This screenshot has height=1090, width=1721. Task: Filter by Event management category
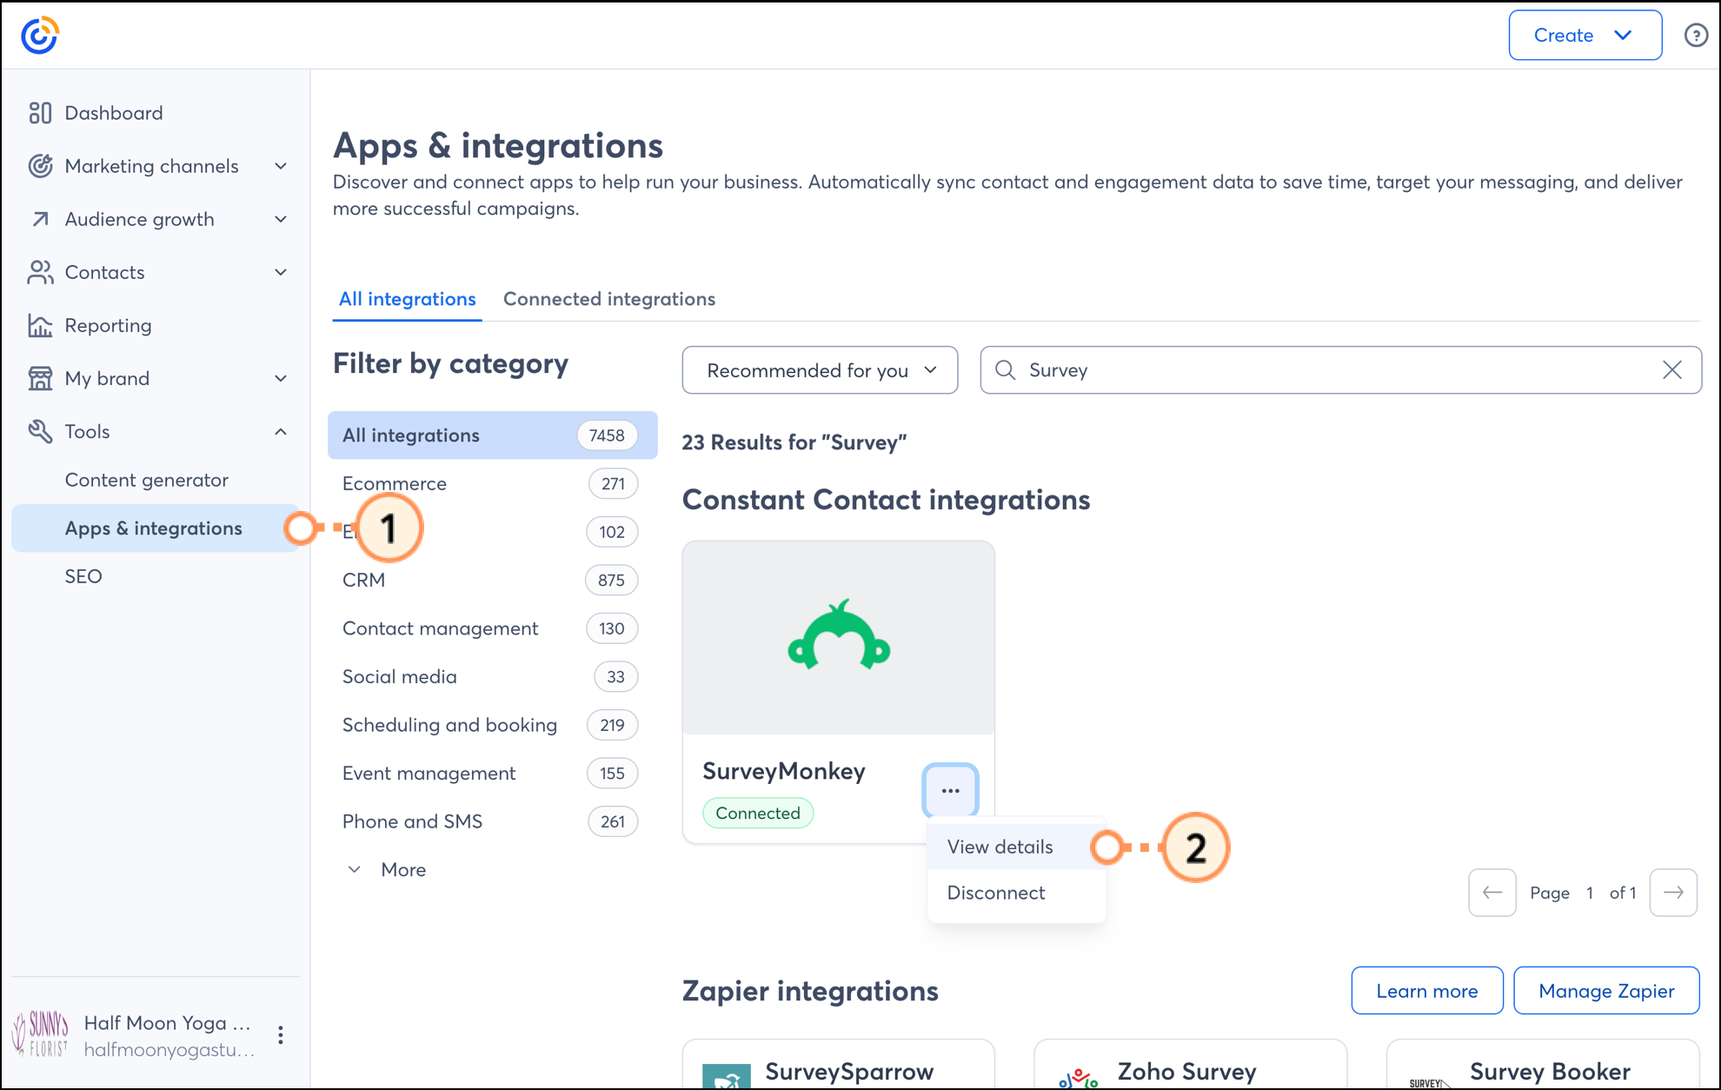(x=492, y=773)
